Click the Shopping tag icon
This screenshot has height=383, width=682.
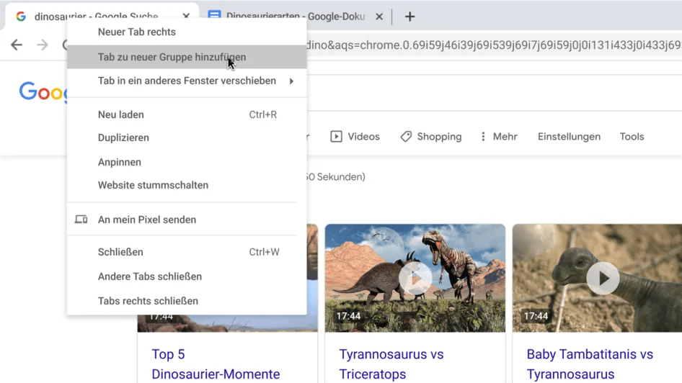[x=406, y=137]
